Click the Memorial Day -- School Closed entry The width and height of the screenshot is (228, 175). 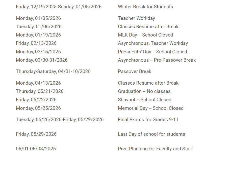click(150, 108)
